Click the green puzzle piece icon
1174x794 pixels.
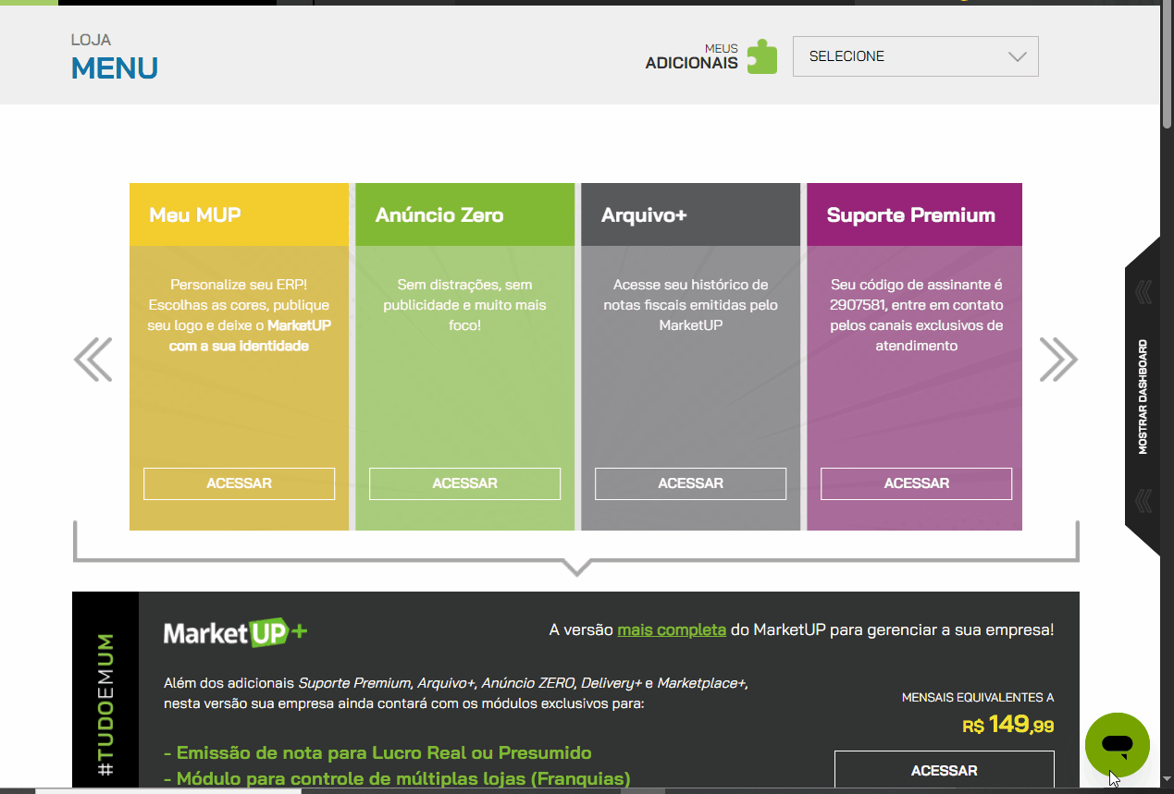(x=762, y=56)
